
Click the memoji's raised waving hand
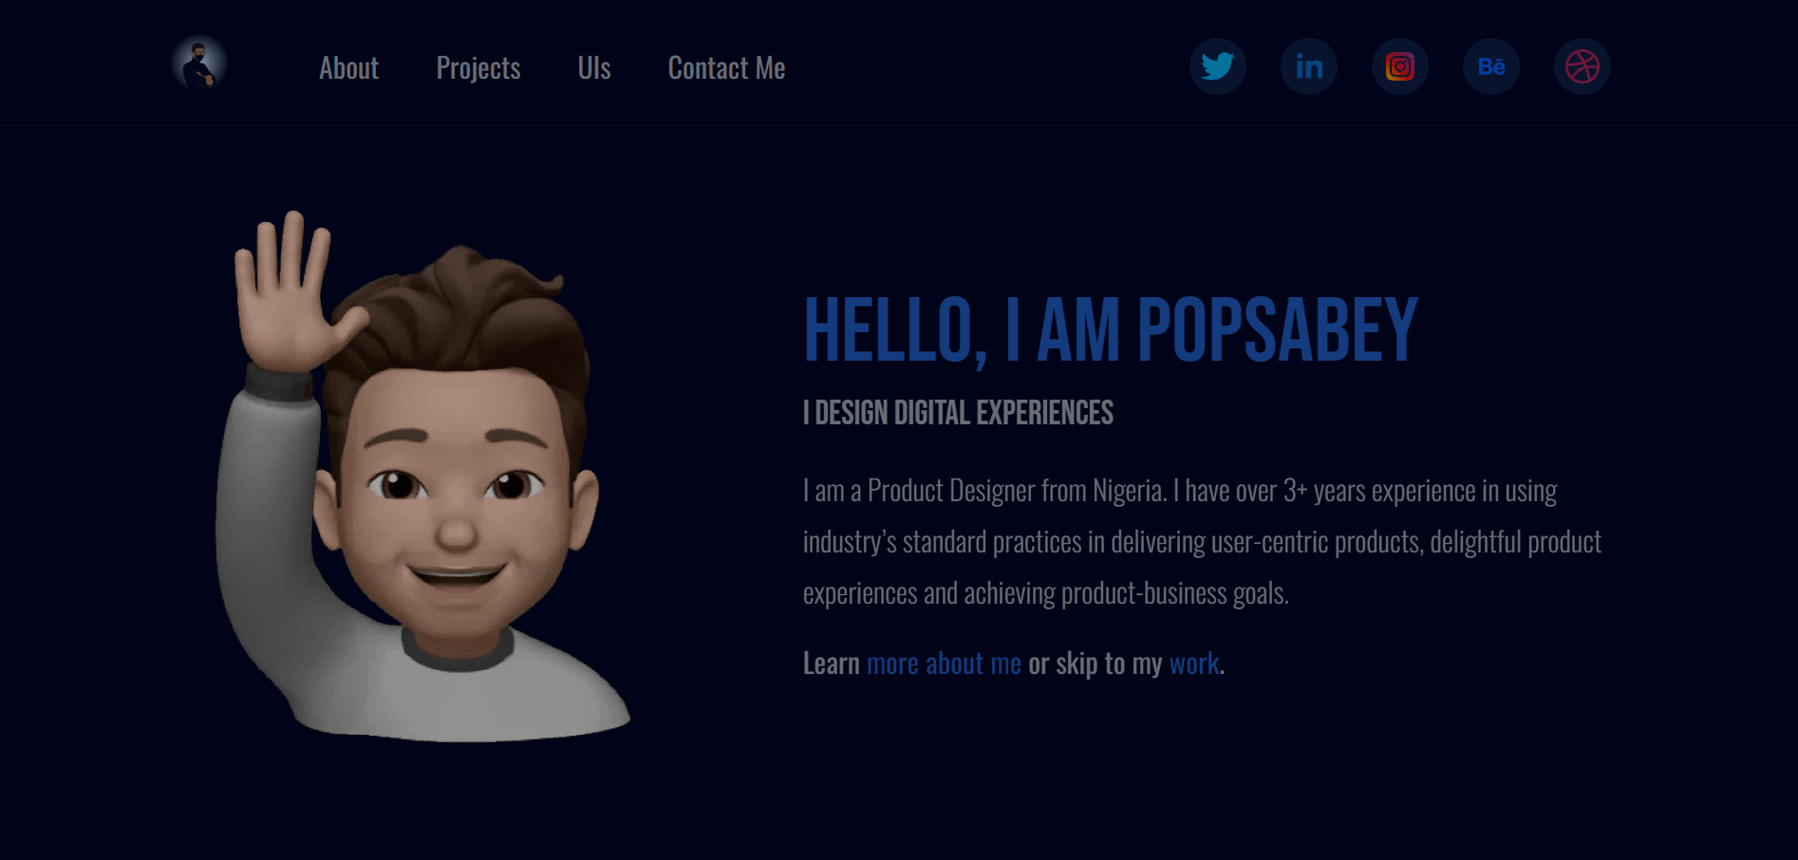(291, 294)
